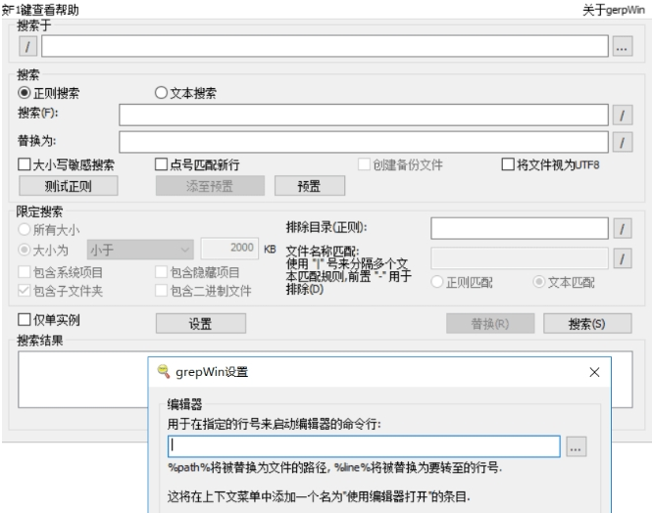Click the browse button beside the editor command line field
The height and width of the screenshot is (513, 652).
click(x=576, y=446)
